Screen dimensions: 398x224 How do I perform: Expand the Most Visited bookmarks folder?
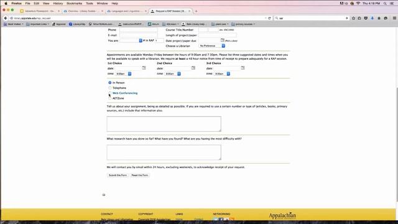[x=14, y=24]
